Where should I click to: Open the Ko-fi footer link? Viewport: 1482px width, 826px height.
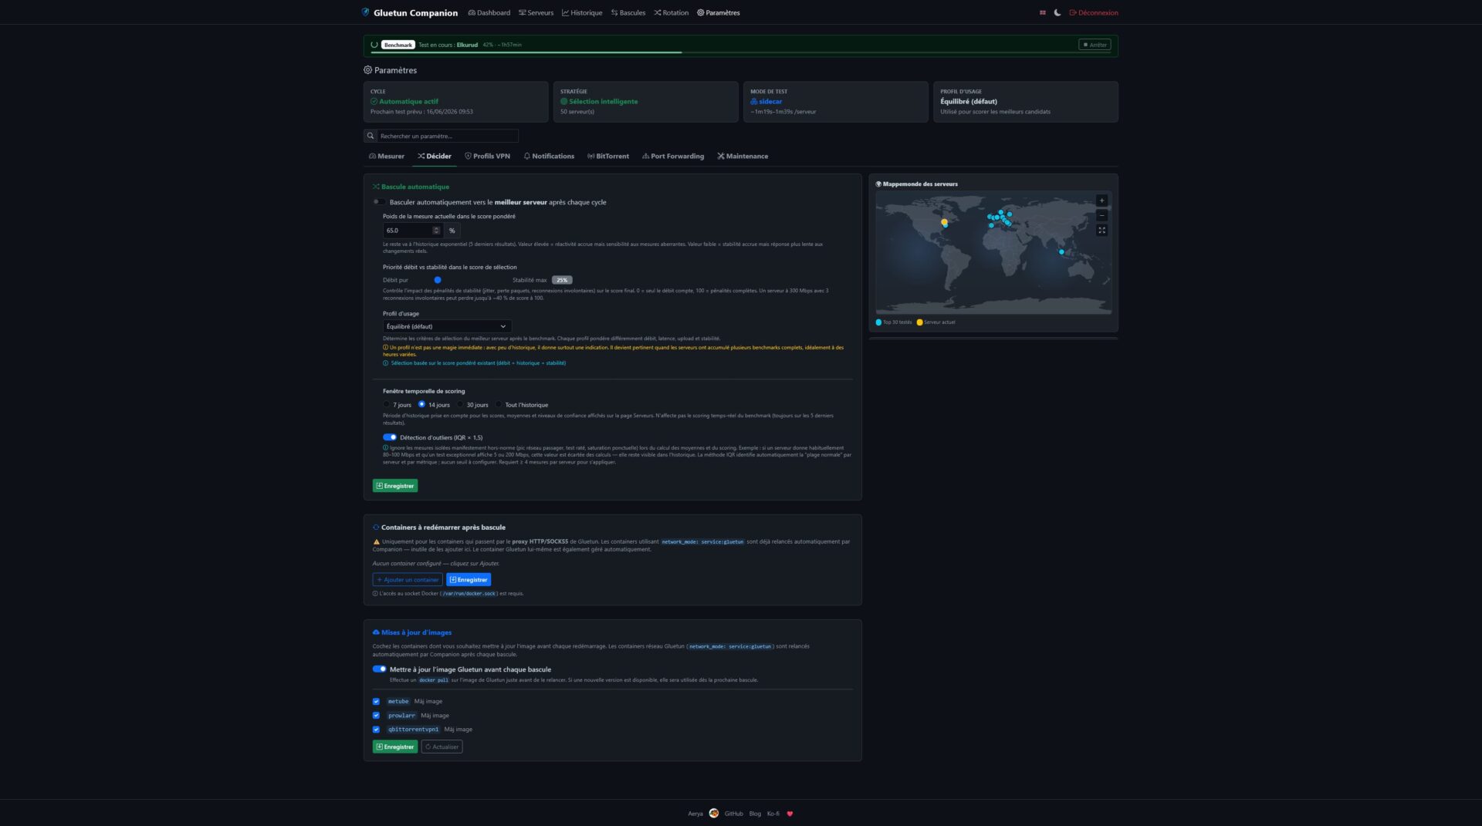[x=773, y=814]
